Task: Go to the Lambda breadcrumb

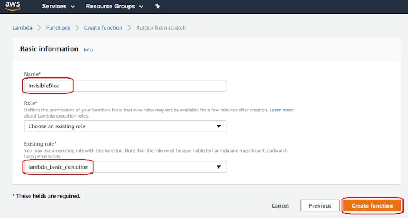Action: 23,28
